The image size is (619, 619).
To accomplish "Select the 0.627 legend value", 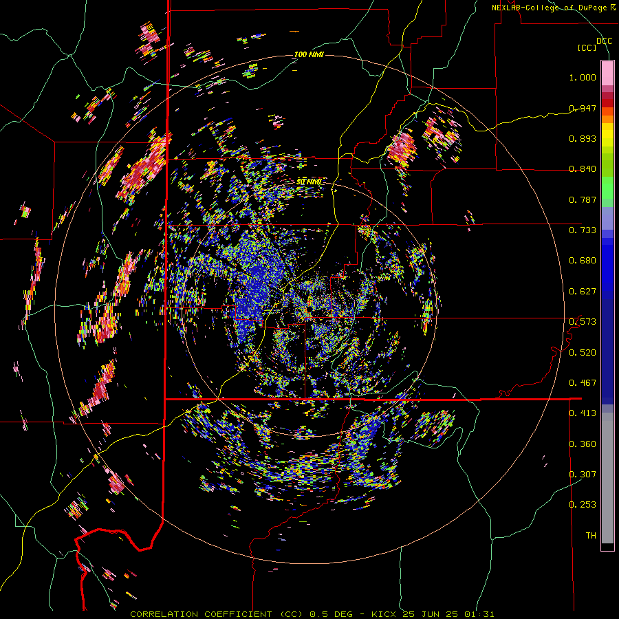I will point(583,292).
